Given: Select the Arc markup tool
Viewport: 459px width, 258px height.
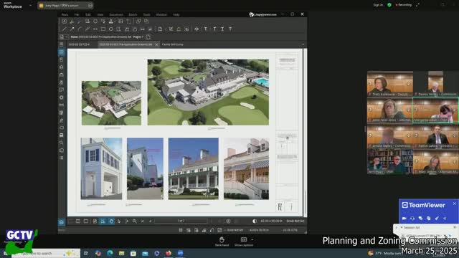Looking at the screenshot, I should pyautogui.click(x=80, y=29).
